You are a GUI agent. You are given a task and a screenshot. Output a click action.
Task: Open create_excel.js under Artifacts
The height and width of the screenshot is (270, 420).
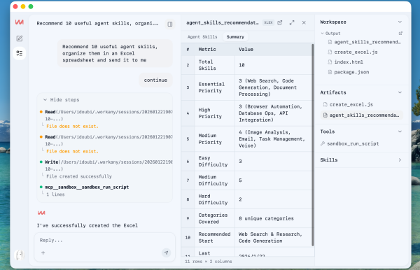click(x=348, y=105)
